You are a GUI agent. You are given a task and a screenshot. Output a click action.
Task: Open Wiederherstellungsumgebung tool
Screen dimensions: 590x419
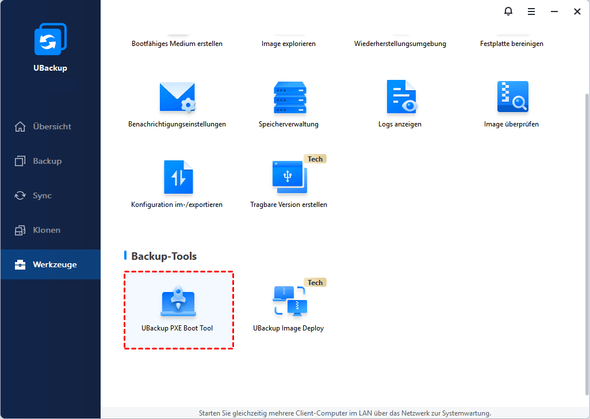[x=400, y=44]
